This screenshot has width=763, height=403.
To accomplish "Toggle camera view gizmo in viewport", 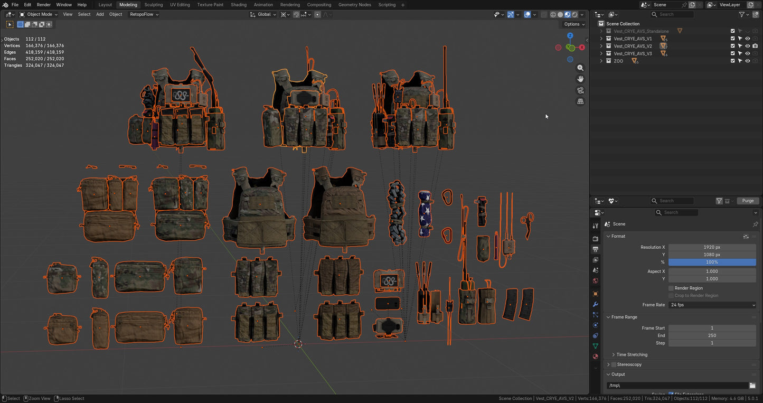I will pos(580,90).
